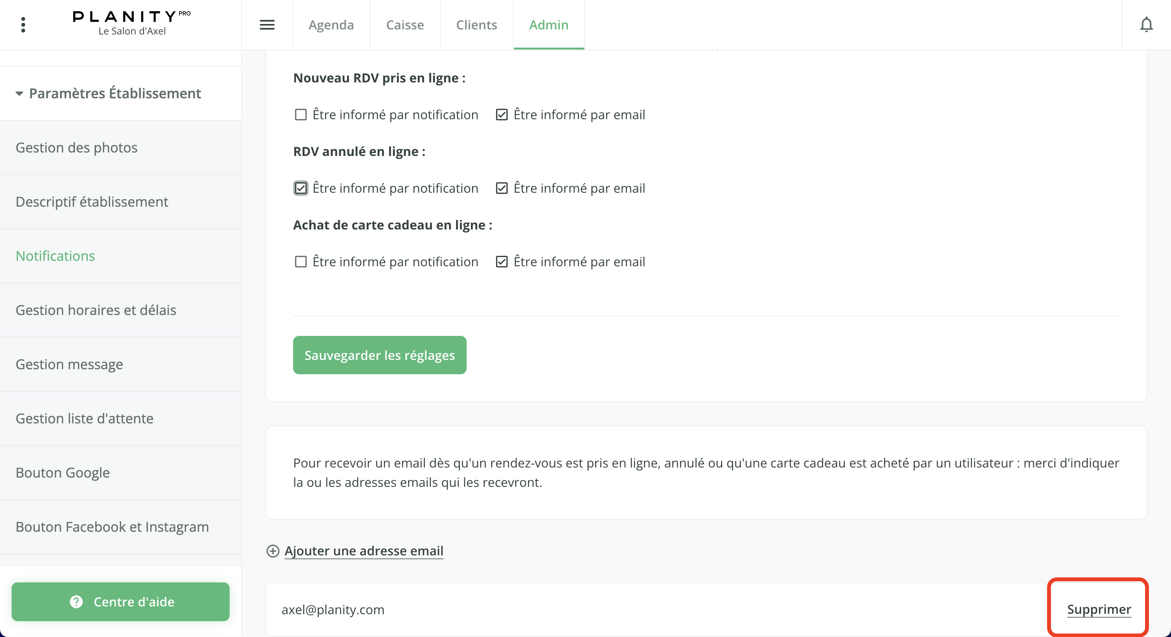This screenshot has width=1171, height=637.
Task: Click the help question mark icon
Action: click(x=76, y=601)
